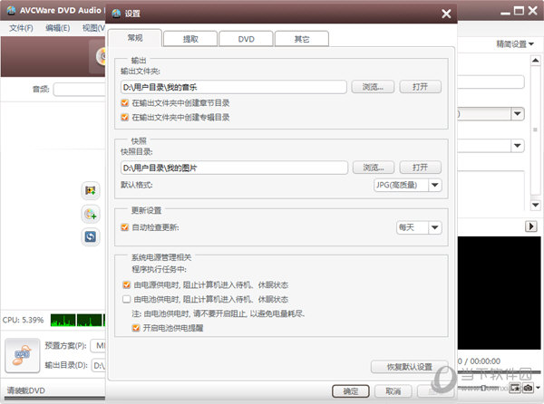Click the settings dialog title gear icon

[x=115, y=14]
